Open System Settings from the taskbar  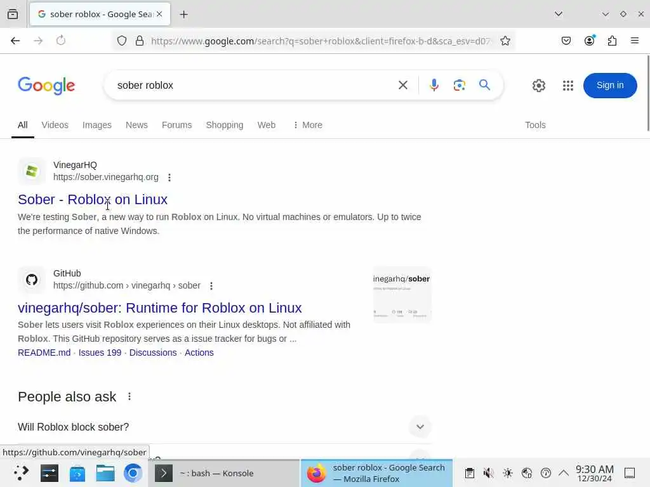click(49, 473)
